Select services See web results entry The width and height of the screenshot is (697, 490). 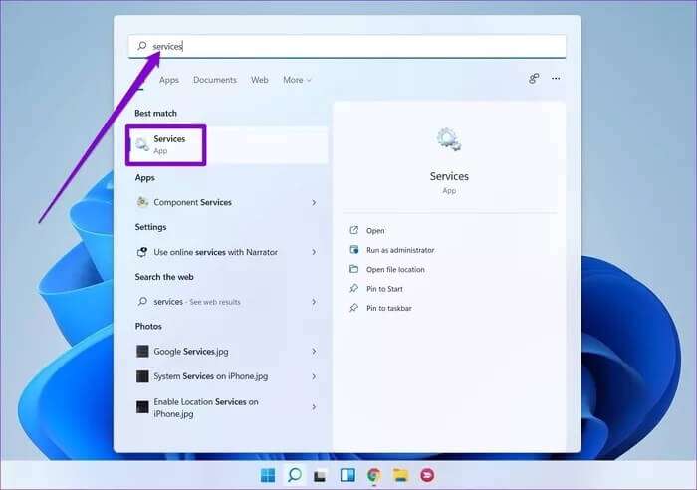(227, 302)
